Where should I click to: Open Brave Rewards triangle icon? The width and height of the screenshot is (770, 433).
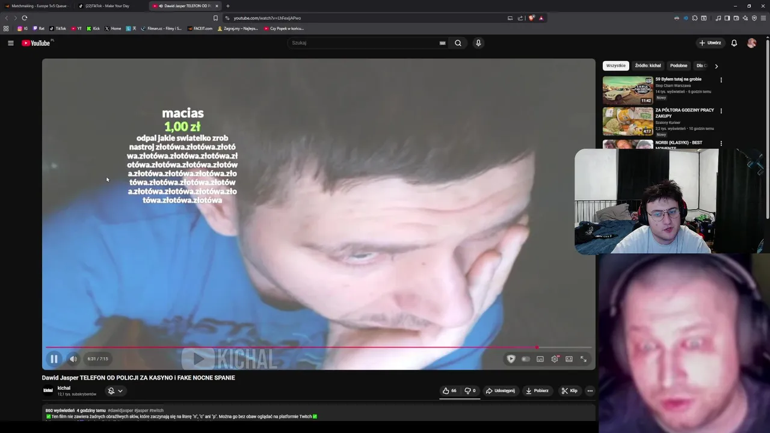tap(541, 18)
